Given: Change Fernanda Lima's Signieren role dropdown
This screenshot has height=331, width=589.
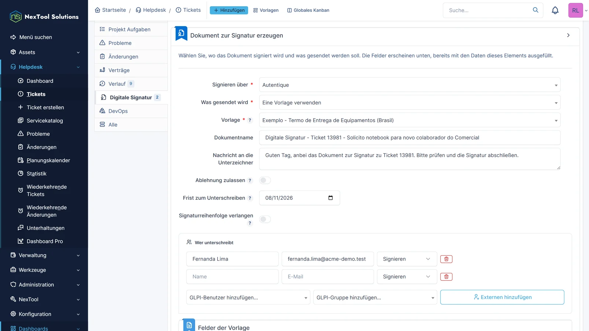Looking at the screenshot, I should click(407, 259).
